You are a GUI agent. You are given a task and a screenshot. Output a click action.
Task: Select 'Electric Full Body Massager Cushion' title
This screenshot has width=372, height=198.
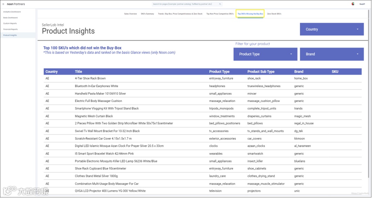click(98, 101)
